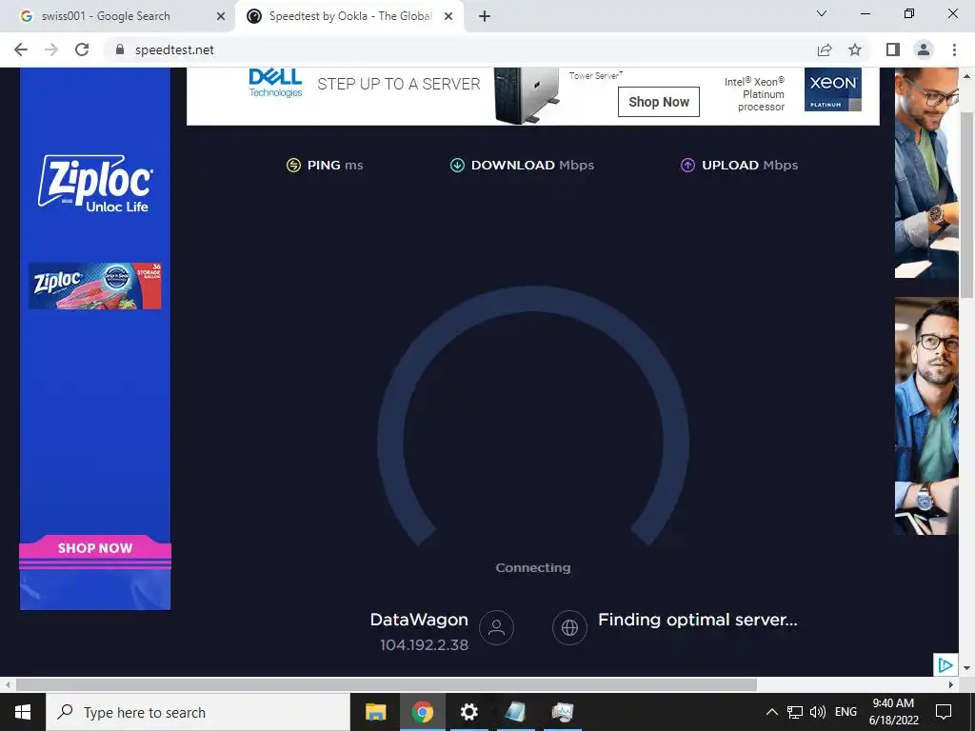975x731 pixels.
Task: Click the IP address 104.192.2.38
Action: (424, 645)
